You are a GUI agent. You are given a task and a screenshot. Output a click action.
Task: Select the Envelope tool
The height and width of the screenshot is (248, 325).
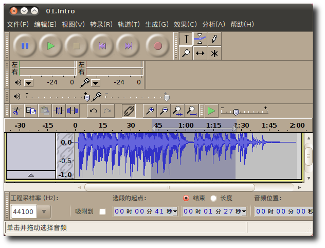(200, 39)
